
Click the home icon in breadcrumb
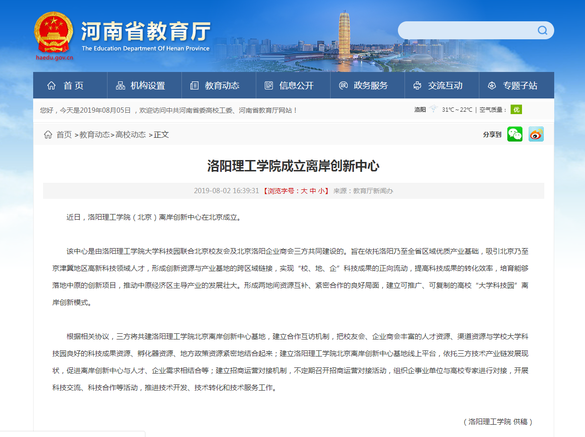point(48,135)
